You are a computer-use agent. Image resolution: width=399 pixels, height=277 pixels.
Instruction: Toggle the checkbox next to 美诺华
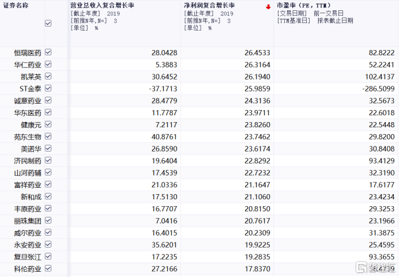[48, 149]
